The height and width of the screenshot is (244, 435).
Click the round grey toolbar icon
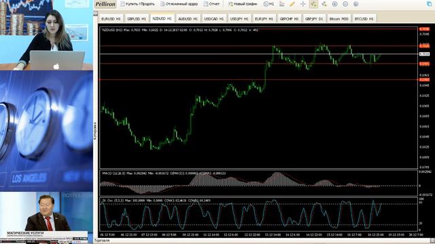point(356,4)
